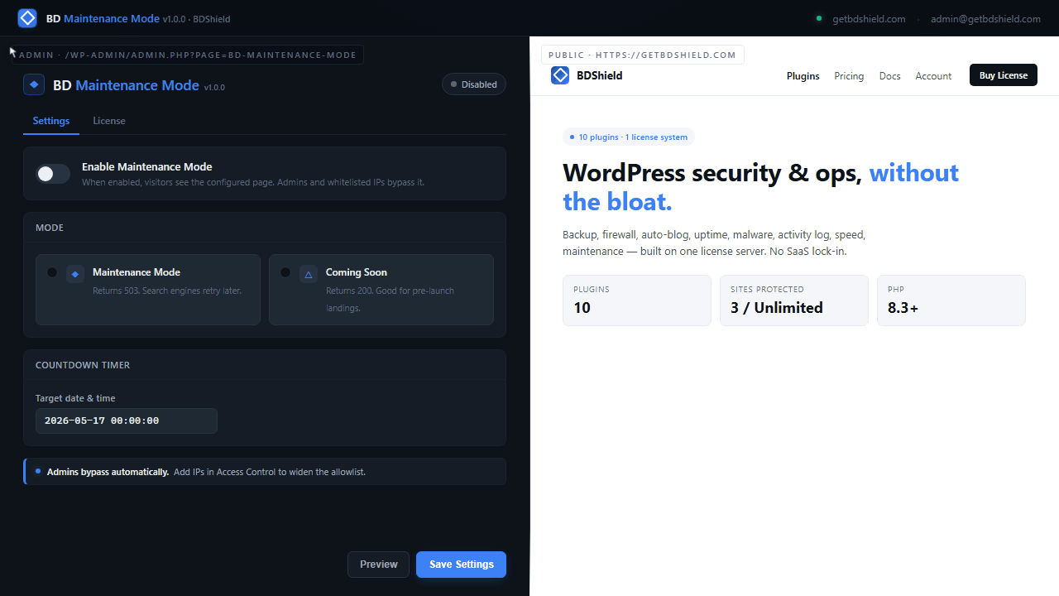Toggle Enable Maintenance Mode switch
This screenshot has width=1059, height=596.
point(53,174)
